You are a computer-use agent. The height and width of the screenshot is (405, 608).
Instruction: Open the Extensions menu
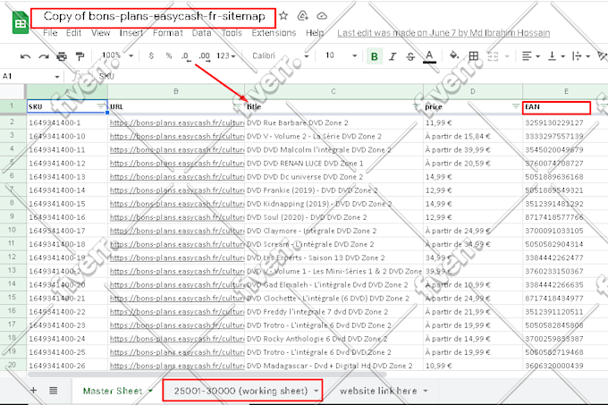click(274, 33)
